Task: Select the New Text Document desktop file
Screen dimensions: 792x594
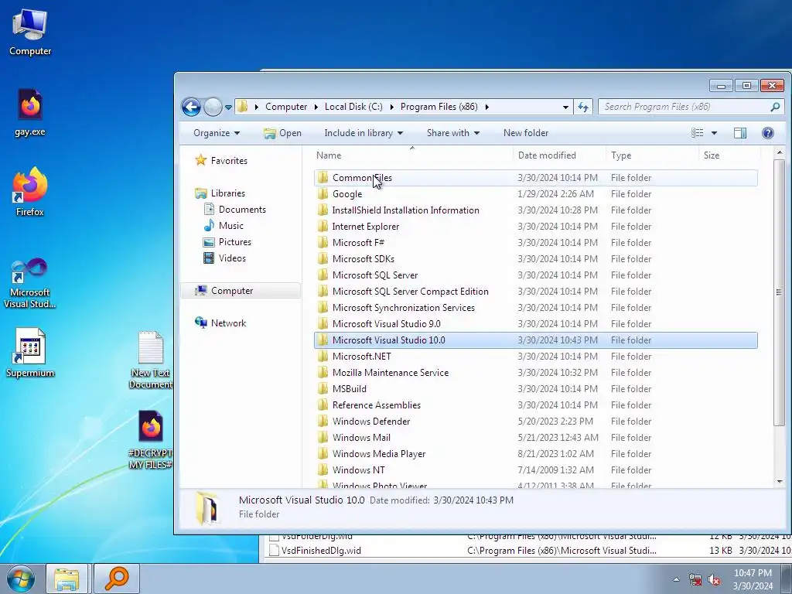Action: 151,360
